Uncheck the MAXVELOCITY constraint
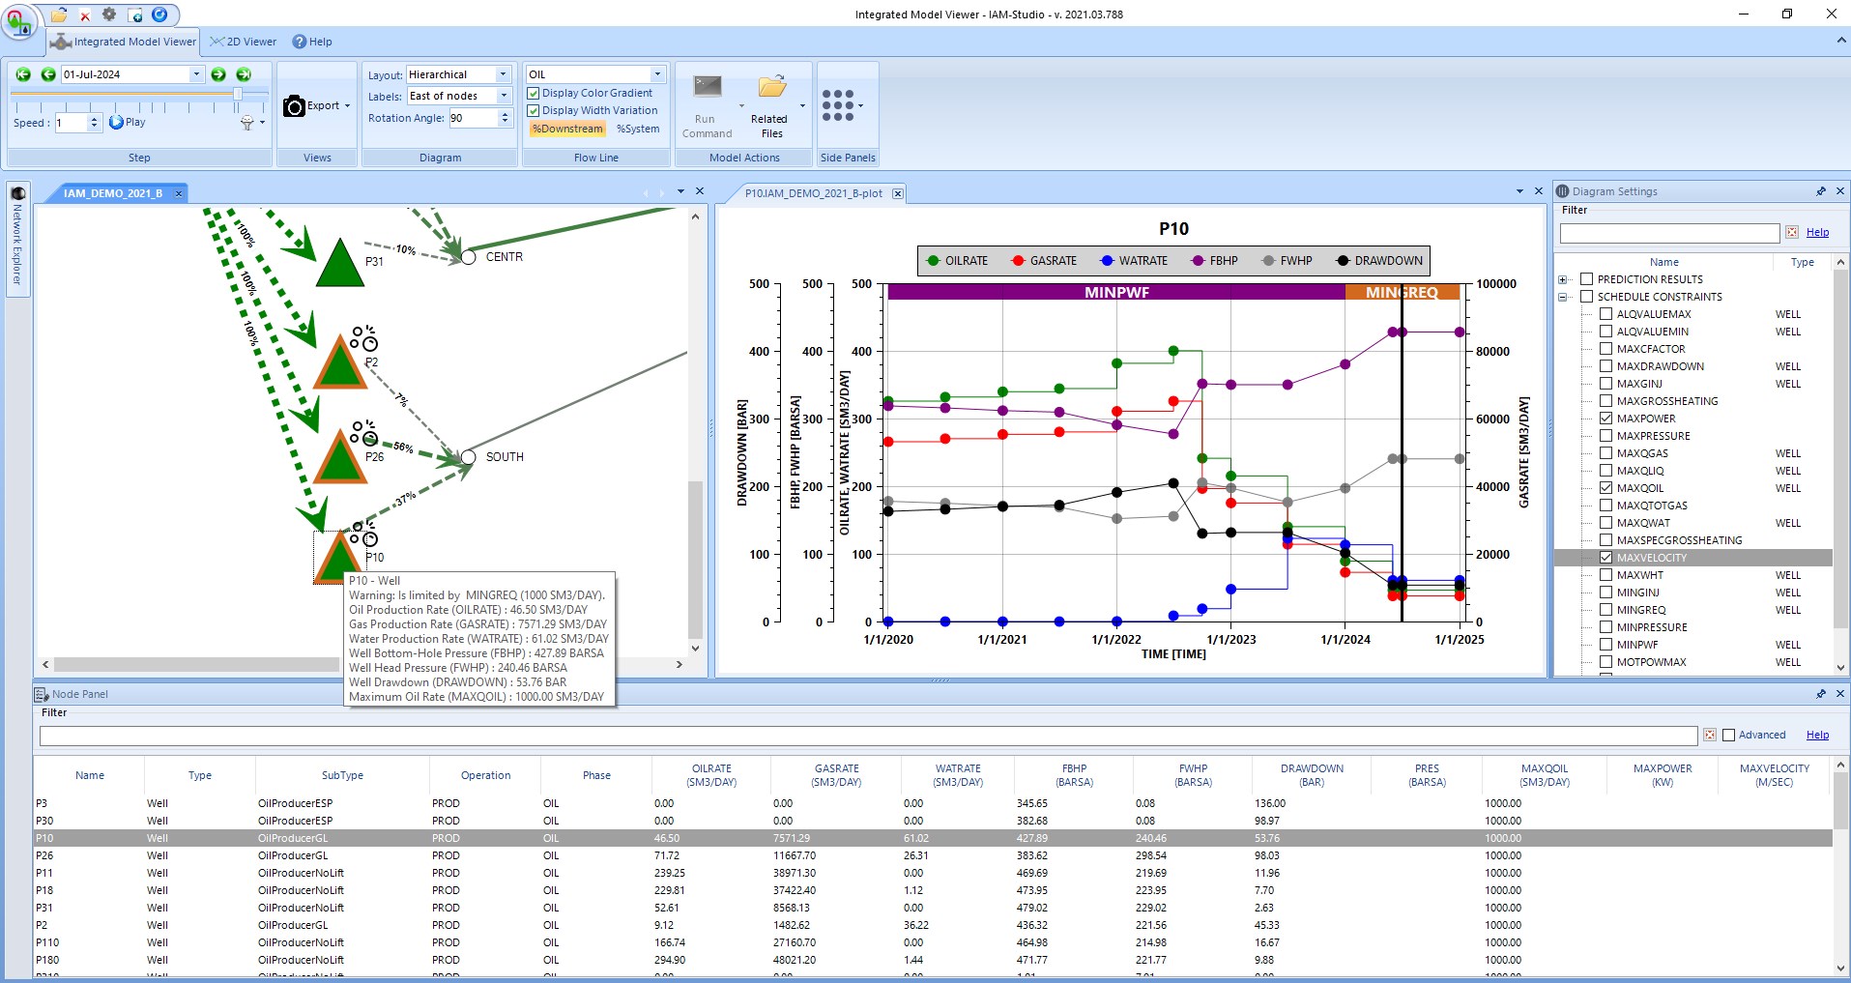 tap(1605, 558)
